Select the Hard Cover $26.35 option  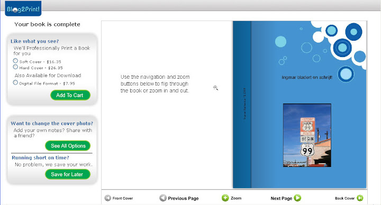(x=15, y=67)
